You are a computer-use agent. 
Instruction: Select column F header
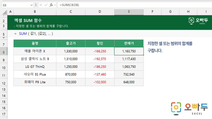coord(152,12)
